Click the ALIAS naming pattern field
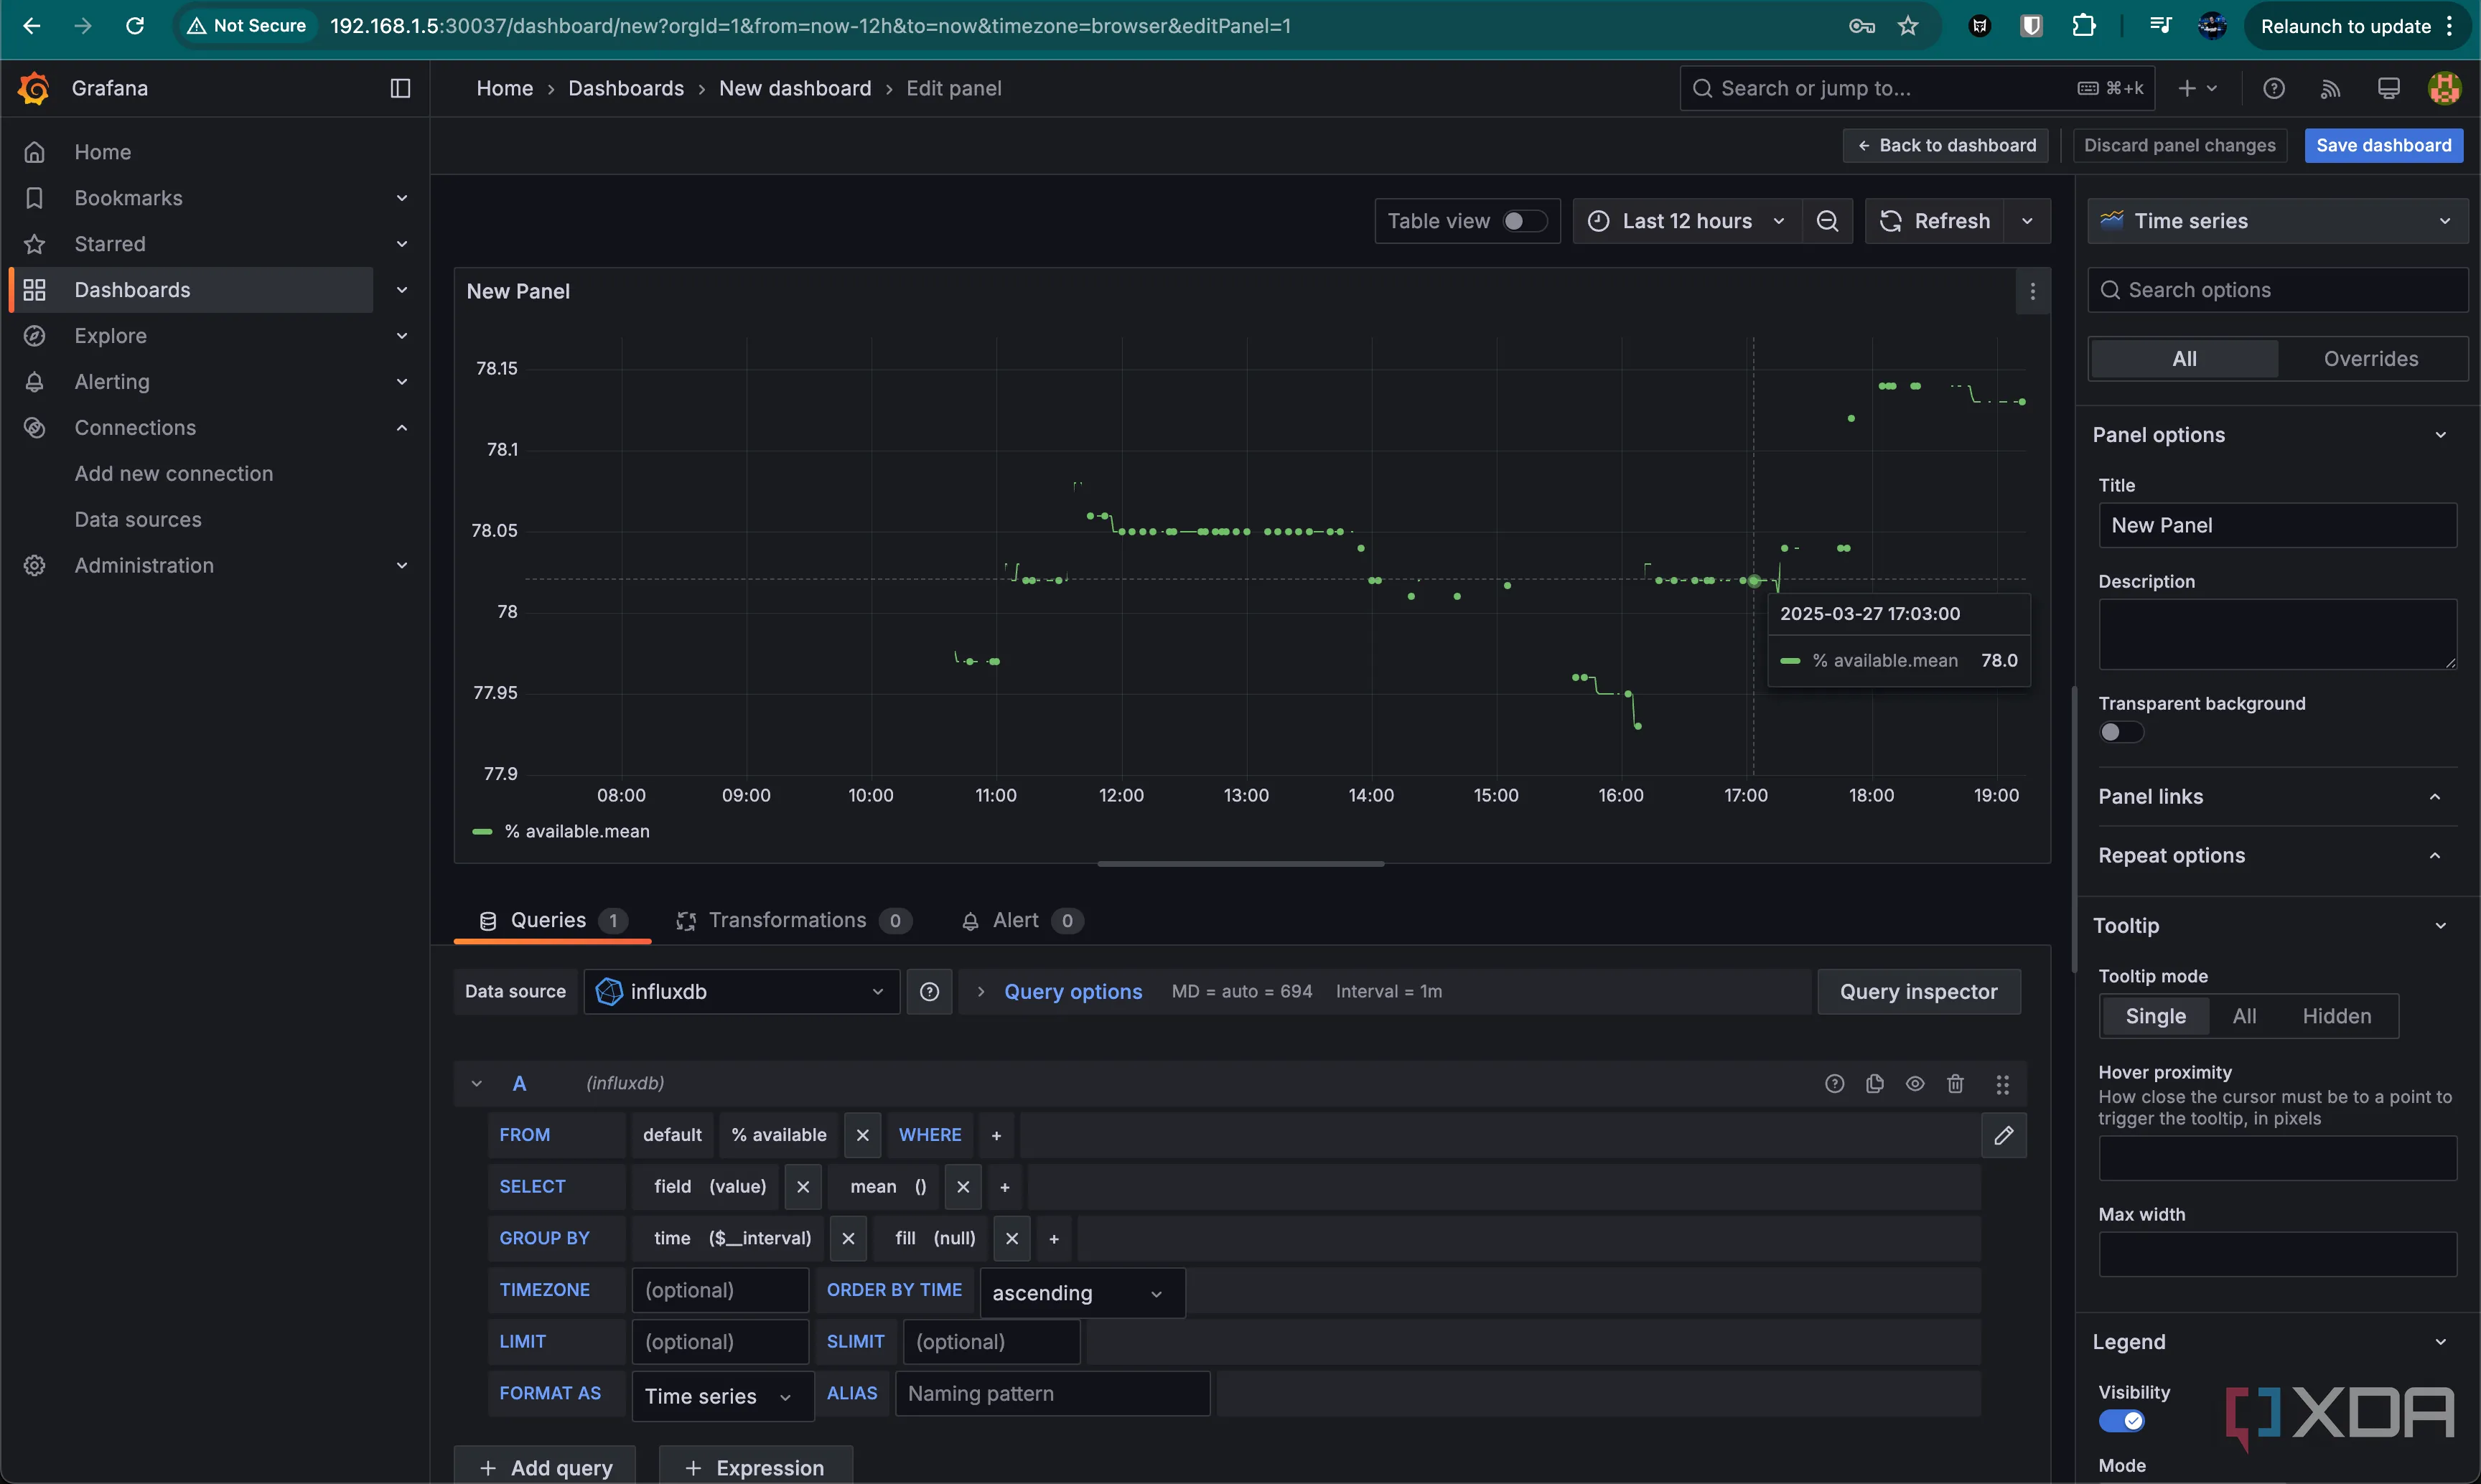This screenshot has width=2481, height=1484. tap(1052, 1393)
